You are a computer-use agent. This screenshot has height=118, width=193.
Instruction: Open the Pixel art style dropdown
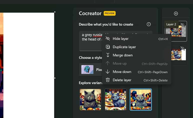[91, 70]
